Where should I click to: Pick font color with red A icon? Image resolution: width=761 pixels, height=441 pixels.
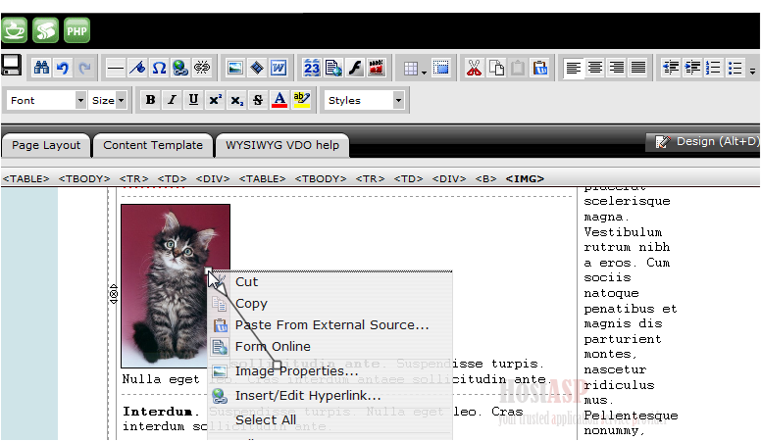point(279,100)
